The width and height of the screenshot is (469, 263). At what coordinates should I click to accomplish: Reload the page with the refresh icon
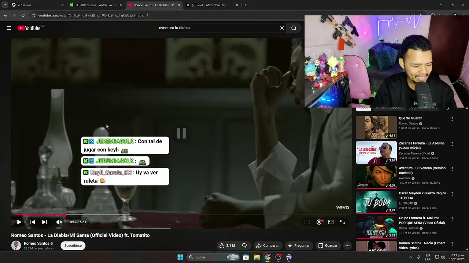click(23, 15)
